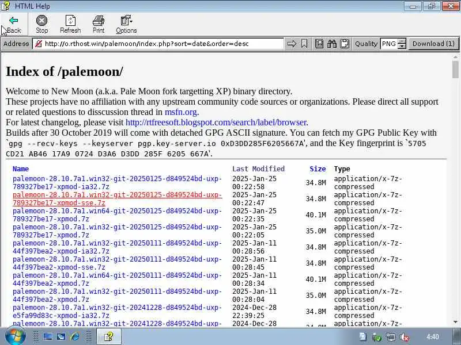Select the date text 2024-Dec-28 22:39:25
Viewport: 461px width, 345px height.
coord(254,312)
